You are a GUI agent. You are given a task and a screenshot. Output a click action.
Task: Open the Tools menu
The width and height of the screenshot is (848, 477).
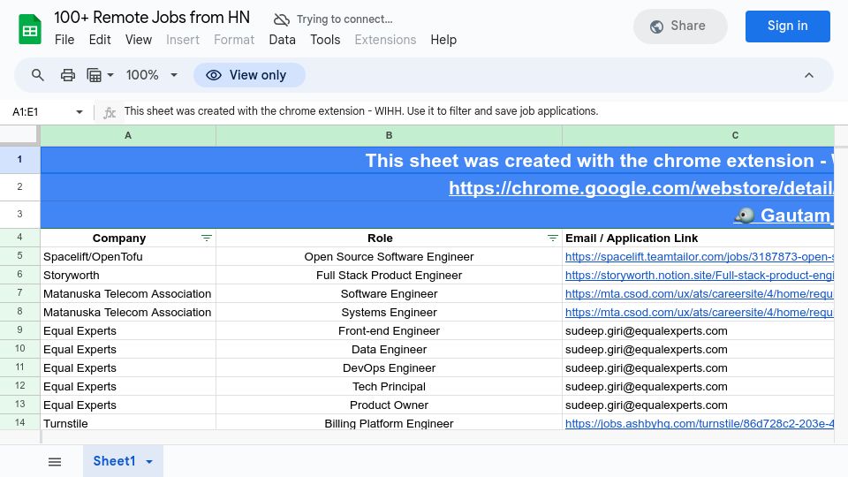coord(325,40)
